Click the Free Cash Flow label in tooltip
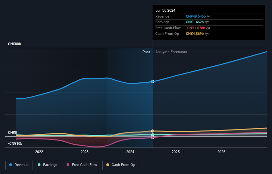272x174 pixels. [168, 28]
